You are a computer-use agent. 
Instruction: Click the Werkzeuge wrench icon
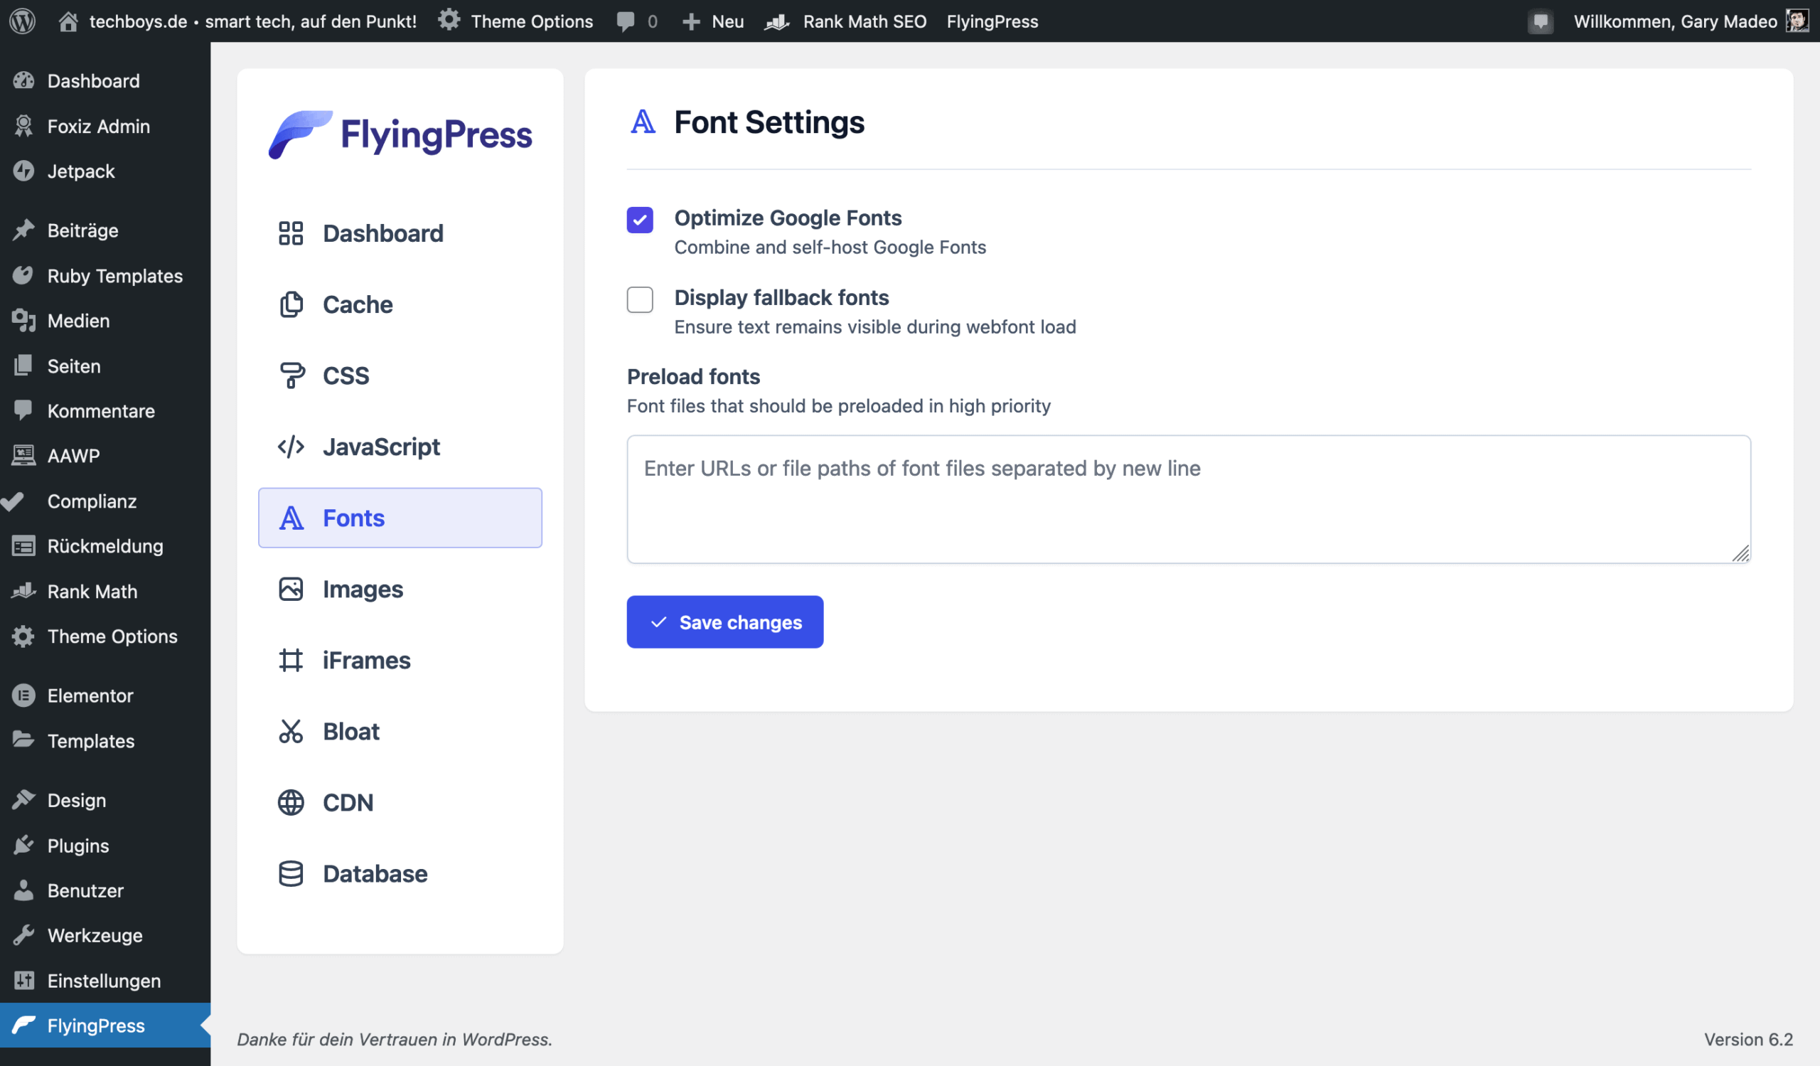pos(24,935)
